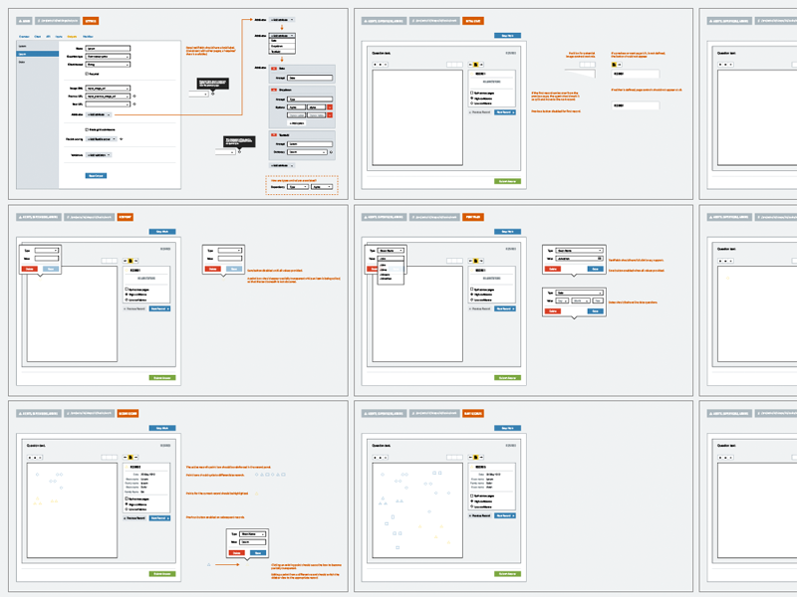Tick record checkbox in bottom-center wireframe
The height and width of the screenshot is (597, 797).
(x=471, y=496)
